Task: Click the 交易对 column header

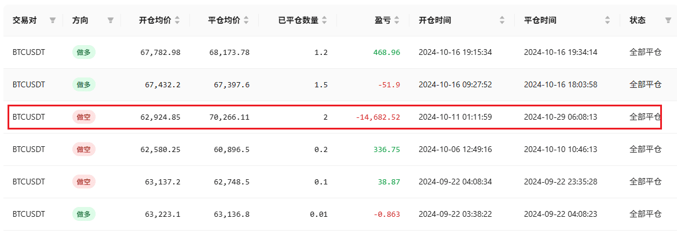Action: (x=24, y=20)
